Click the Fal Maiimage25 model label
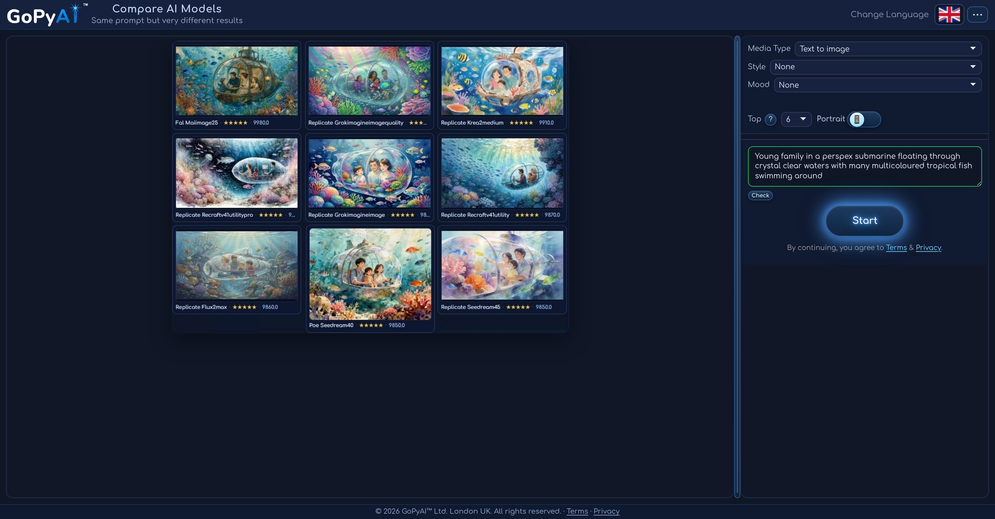Image resolution: width=995 pixels, height=519 pixels. 197,123
